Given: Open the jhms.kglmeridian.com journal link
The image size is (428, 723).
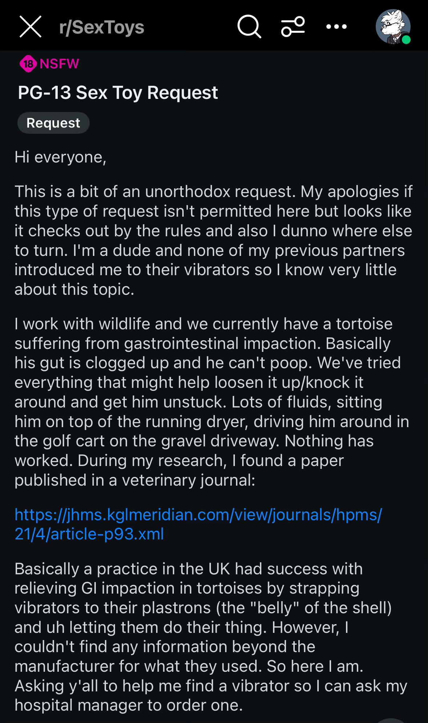Looking at the screenshot, I should pyautogui.click(x=198, y=524).
